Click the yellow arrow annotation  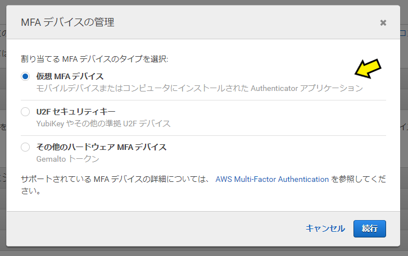pyautogui.click(x=368, y=68)
